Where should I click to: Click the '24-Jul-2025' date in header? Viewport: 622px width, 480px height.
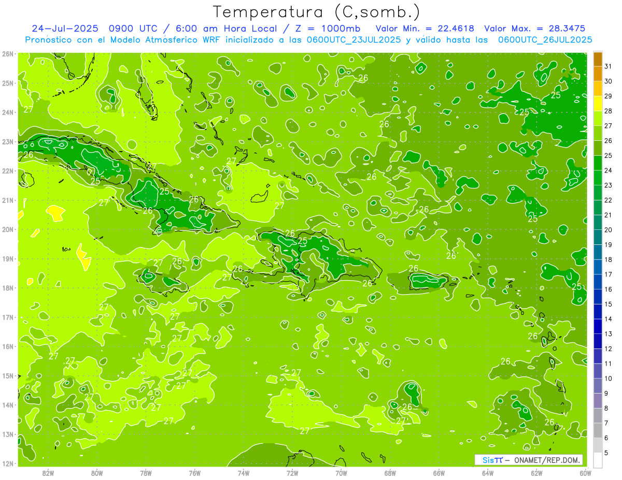[65, 28]
